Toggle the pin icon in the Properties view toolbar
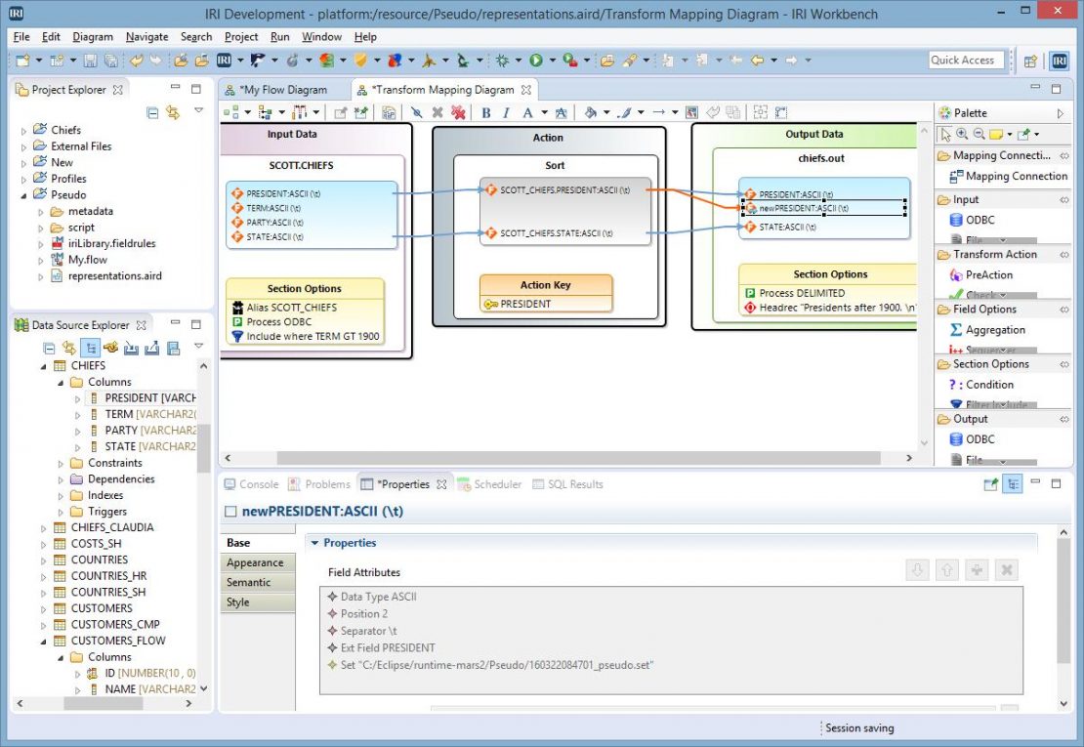Screen dimensions: 1084x747 point(990,484)
